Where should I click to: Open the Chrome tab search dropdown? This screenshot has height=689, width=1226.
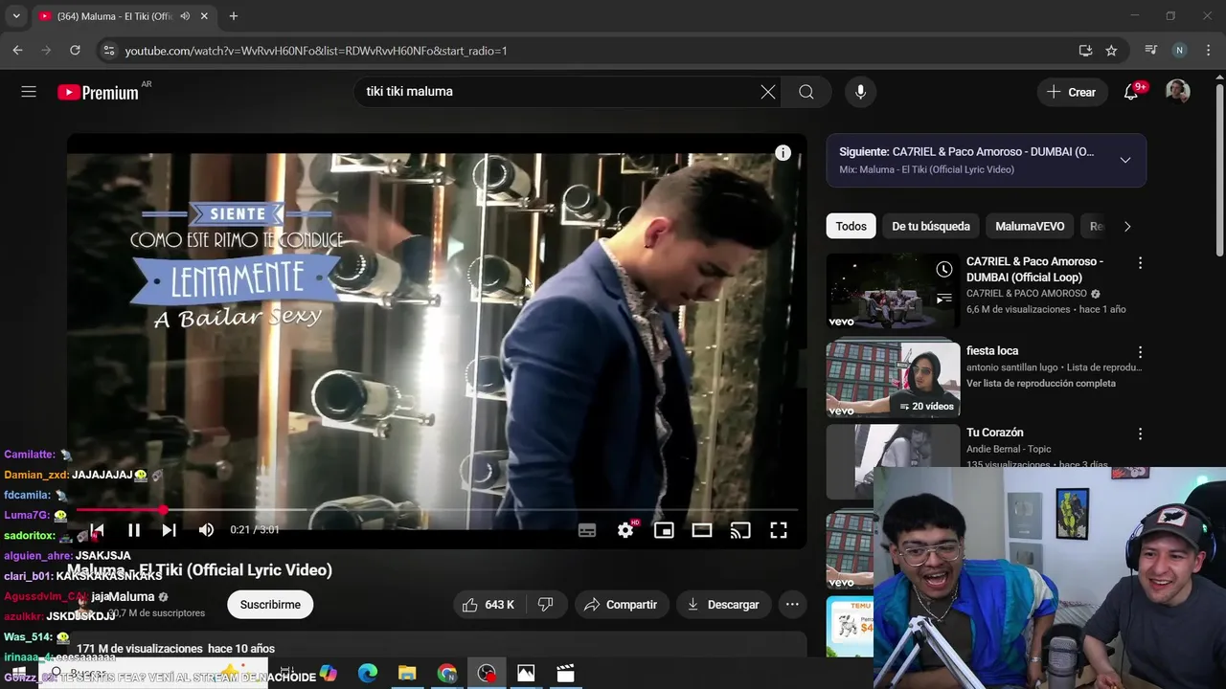[16, 16]
